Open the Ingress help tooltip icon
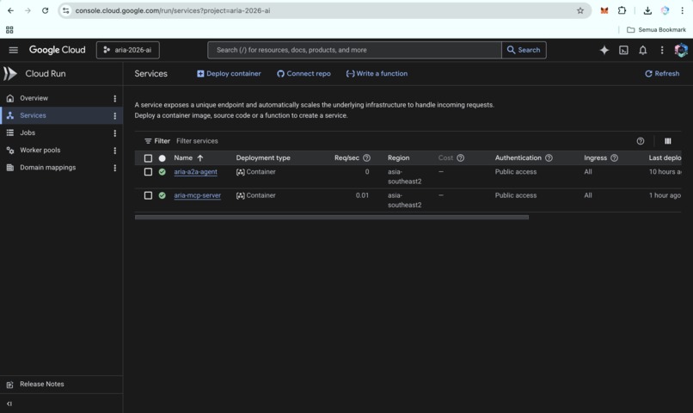Viewport: 693px width, 413px height. tap(614, 157)
